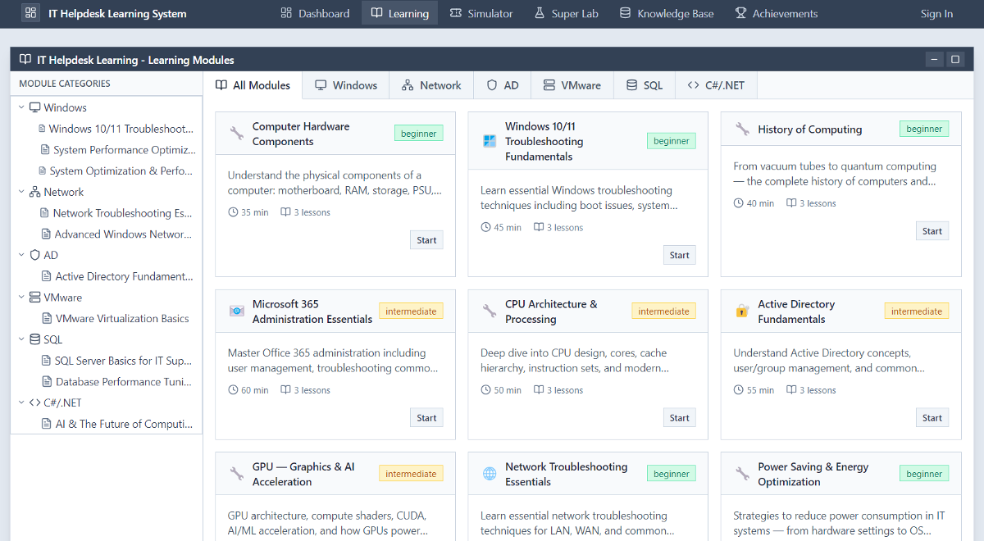This screenshot has height=541, width=984.
Task: Start the History of Computing module
Action: coord(932,231)
